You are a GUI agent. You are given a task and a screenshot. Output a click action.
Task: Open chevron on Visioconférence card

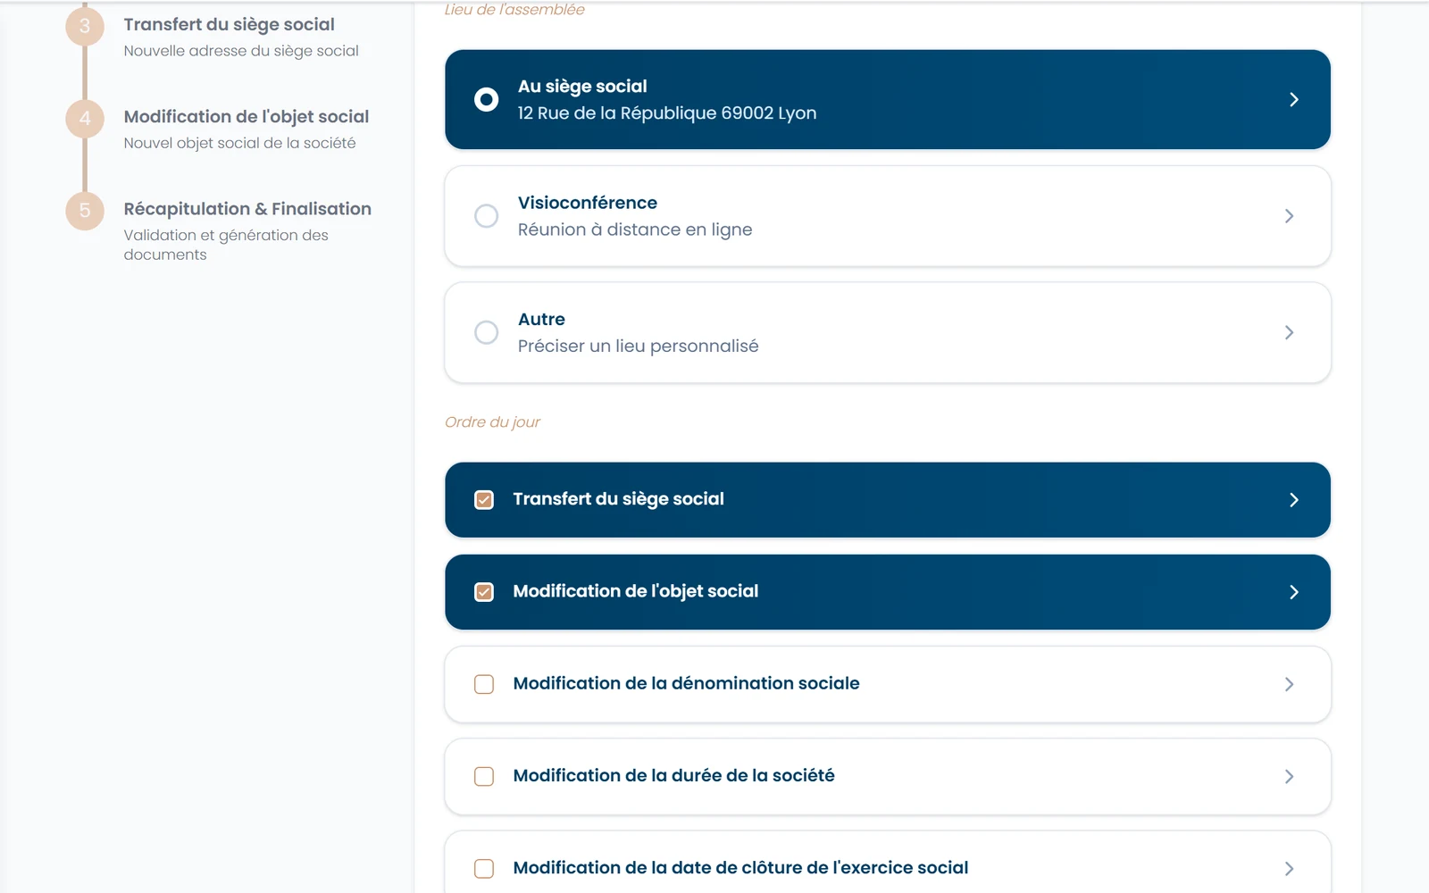point(1289,216)
